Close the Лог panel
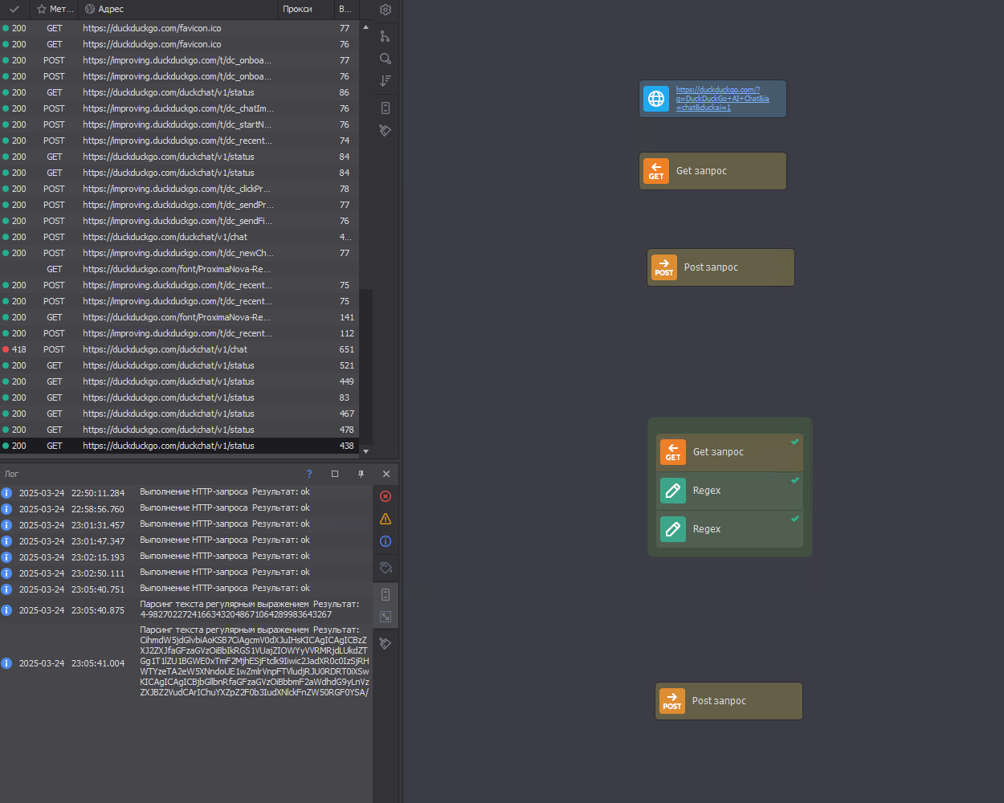This screenshot has width=1004, height=803. pos(386,474)
